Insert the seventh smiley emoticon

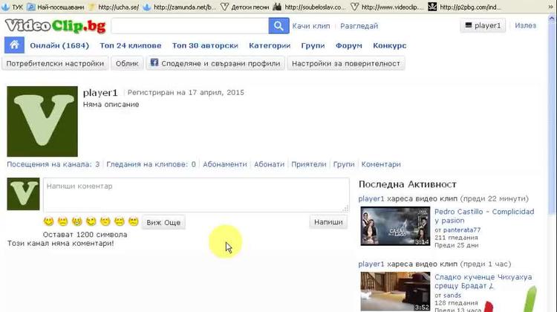133,221
